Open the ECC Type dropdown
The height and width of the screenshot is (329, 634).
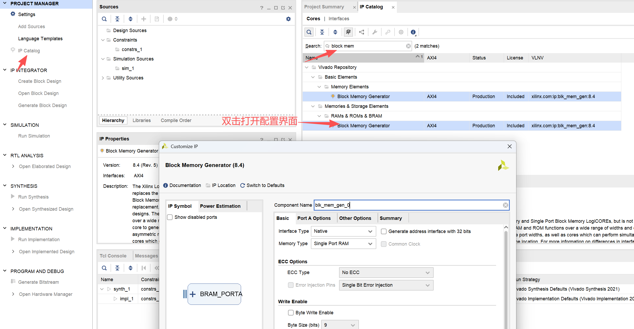pos(386,272)
